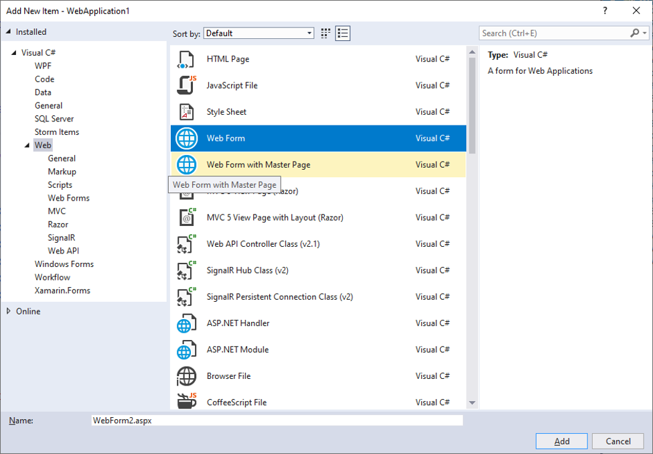Image resolution: width=653 pixels, height=454 pixels.
Task: Switch to medium icons view
Action: pyautogui.click(x=325, y=32)
